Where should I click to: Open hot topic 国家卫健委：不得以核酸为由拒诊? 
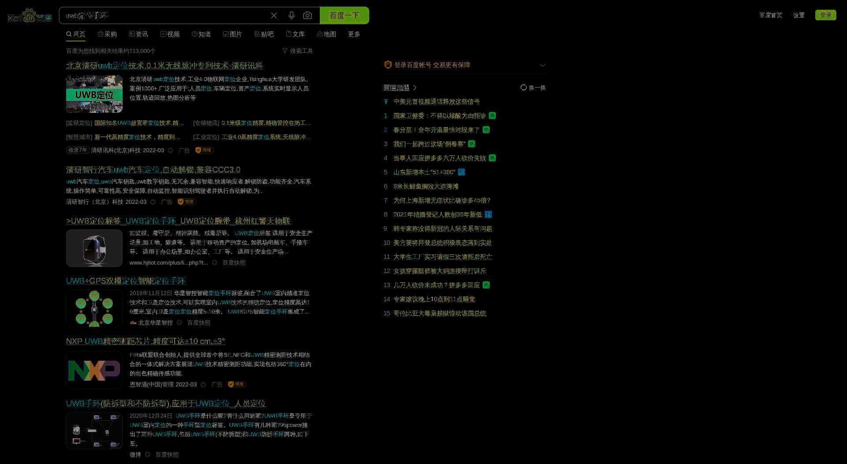440,116
